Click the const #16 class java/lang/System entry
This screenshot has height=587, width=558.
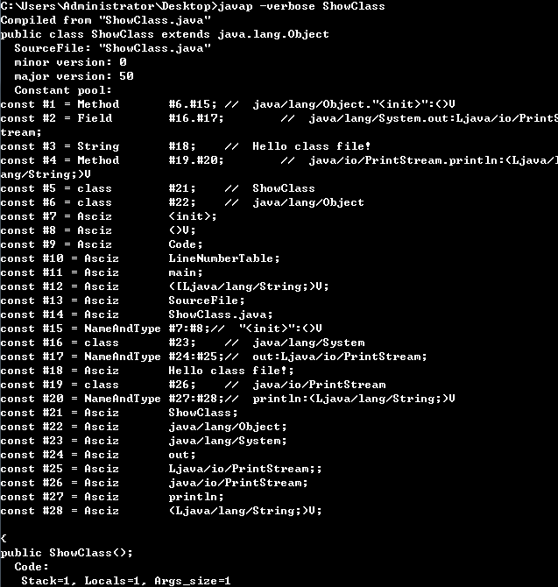coord(60,343)
